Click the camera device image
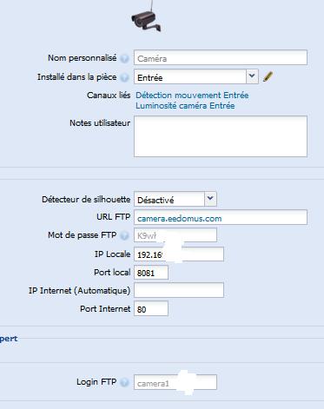The image size is (324, 409). click(147, 16)
